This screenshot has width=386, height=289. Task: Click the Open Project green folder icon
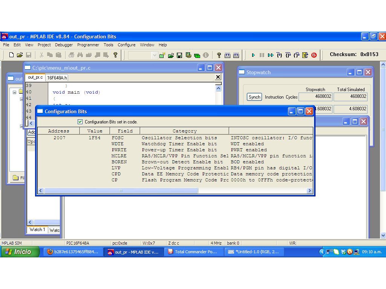tap(171, 55)
